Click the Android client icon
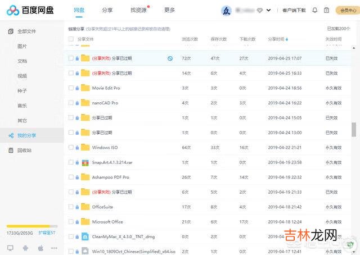Image resolution: width=360 pixels, height=255 pixels. pyautogui.click(x=25, y=248)
